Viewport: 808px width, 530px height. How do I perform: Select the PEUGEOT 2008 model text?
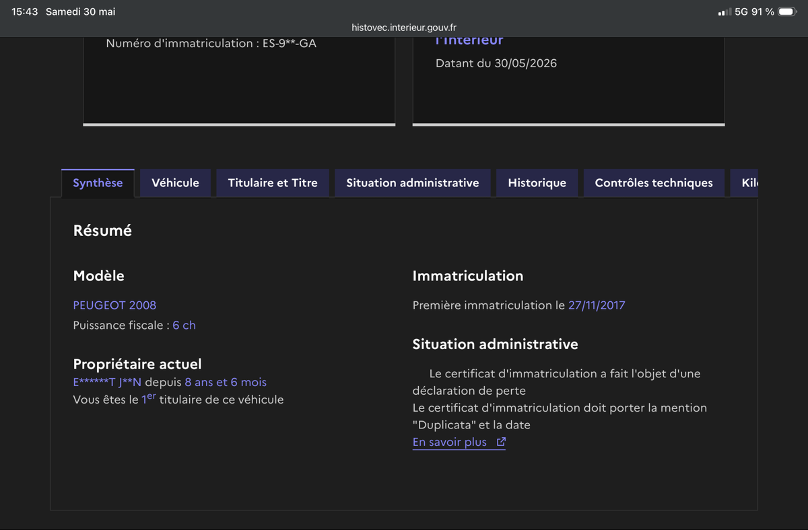[x=114, y=305]
